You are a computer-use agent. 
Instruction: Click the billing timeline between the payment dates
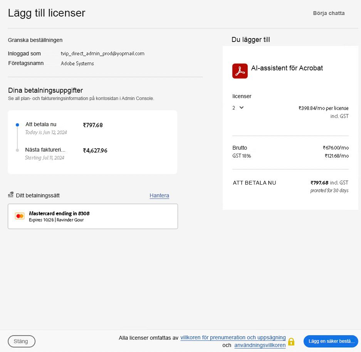click(x=17, y=137)
